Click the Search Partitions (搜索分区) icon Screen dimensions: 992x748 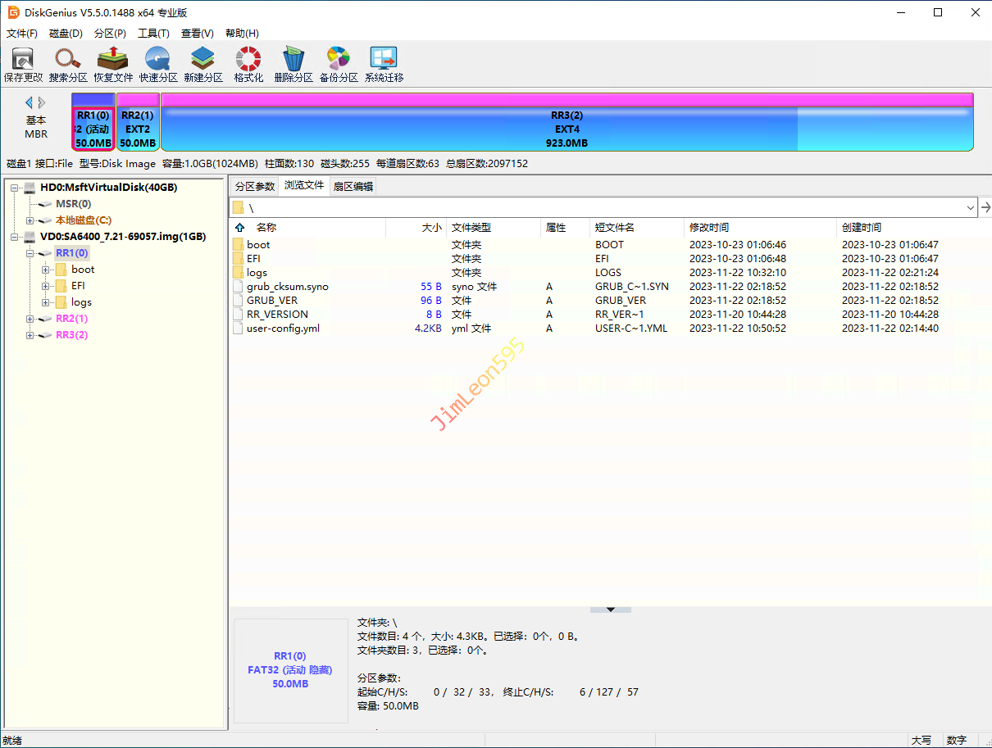(x=68, y=65)
